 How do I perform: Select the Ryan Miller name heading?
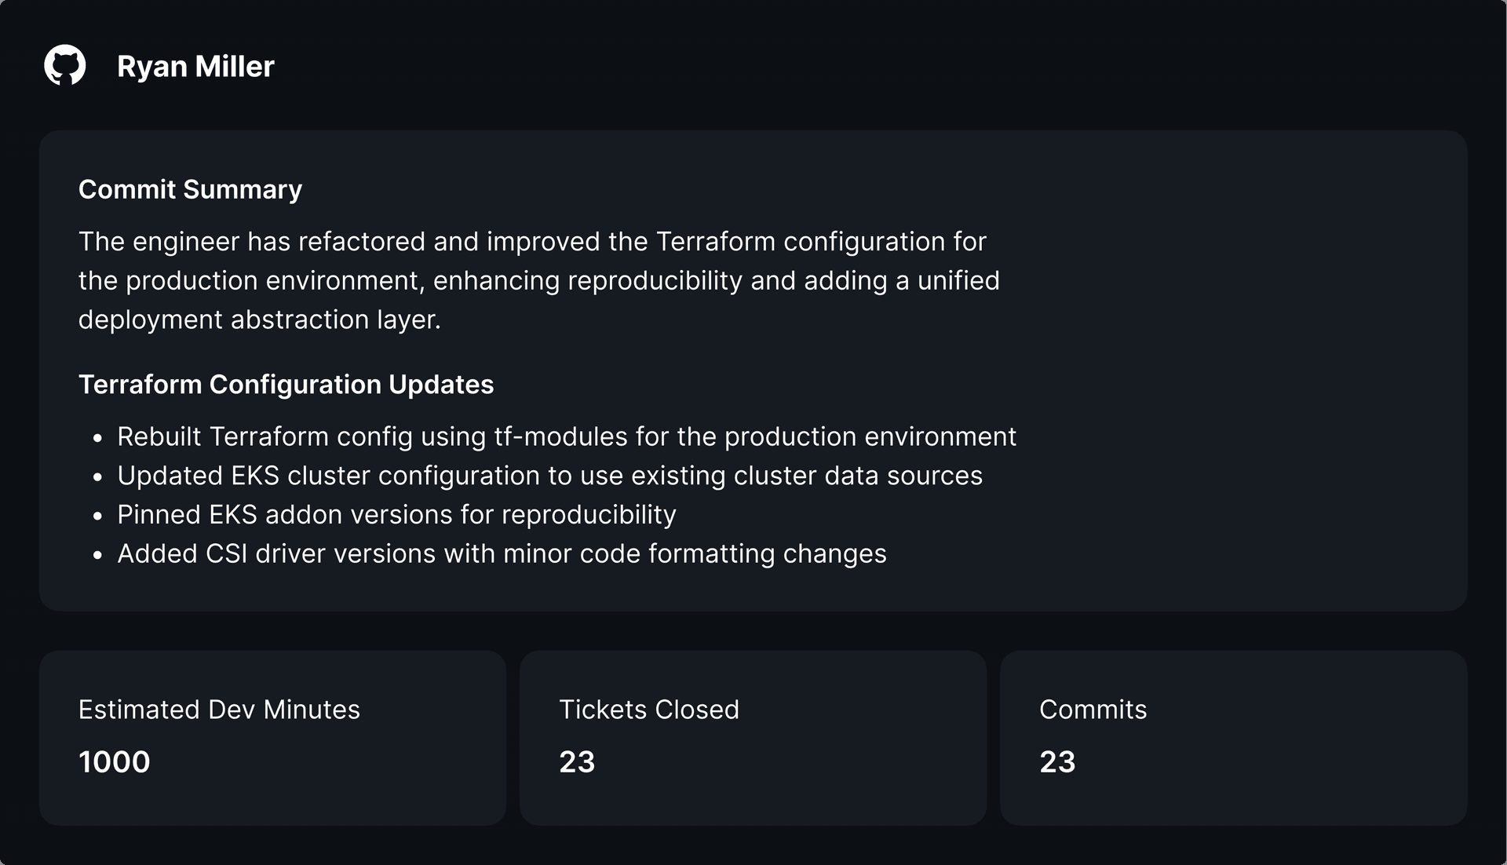[x=195, y=67]
